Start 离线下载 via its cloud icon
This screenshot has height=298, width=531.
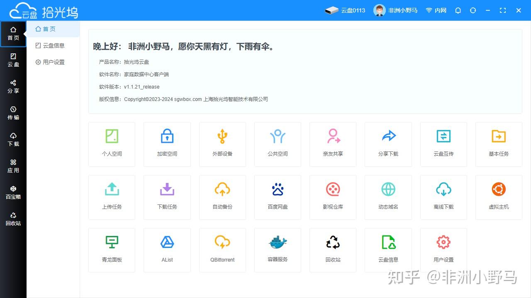[x=443, y=197]
